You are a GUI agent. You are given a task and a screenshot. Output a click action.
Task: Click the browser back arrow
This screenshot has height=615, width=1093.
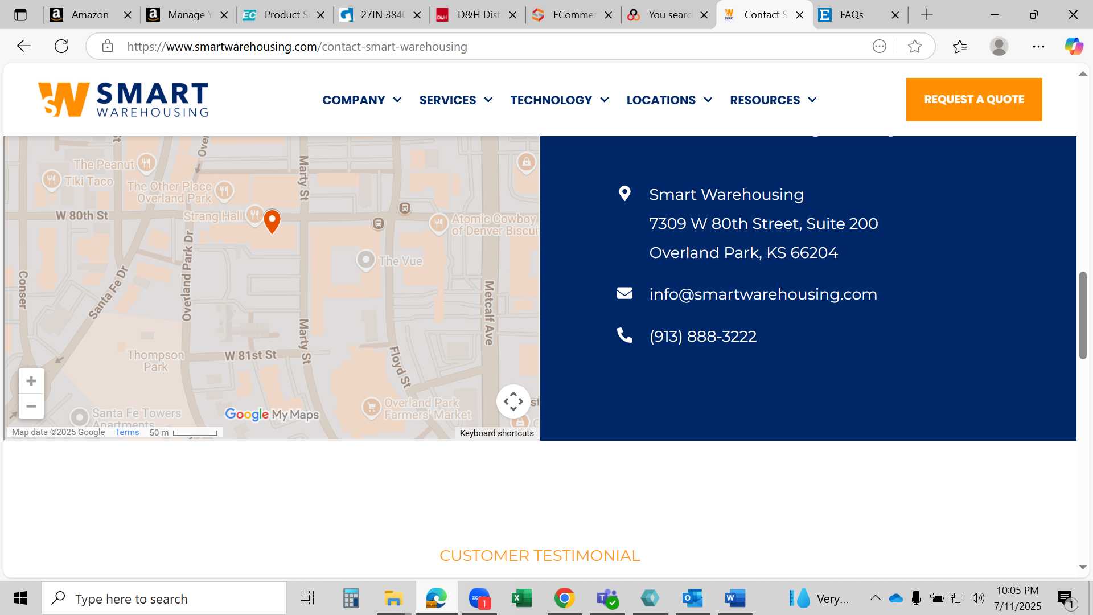coord(23,46)
